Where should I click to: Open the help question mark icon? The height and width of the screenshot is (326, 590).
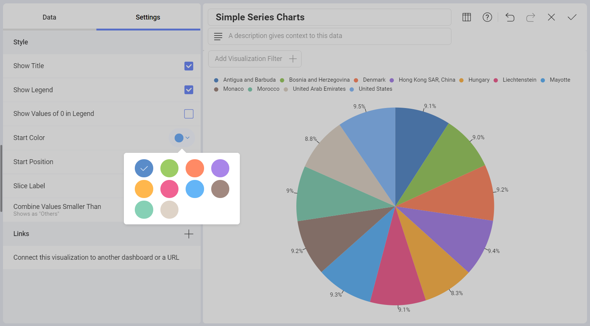487,17
